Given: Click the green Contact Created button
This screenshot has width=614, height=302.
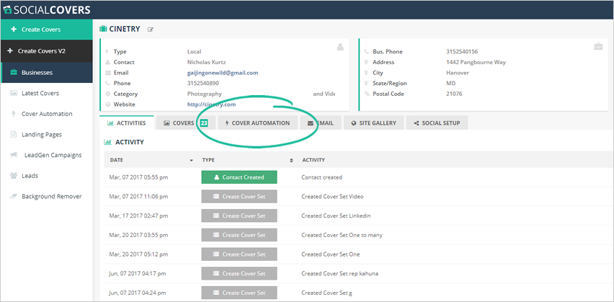Looking at the screenshot, I should tap(237, 177).
